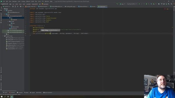Open the Endpoint file icon in project tree
This screenshot has height=98, width=175.
[11, 20]
